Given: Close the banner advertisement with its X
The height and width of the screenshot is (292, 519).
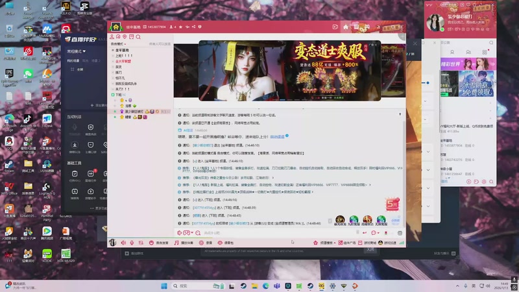Looking at the screenshot, I should (376, 45).
